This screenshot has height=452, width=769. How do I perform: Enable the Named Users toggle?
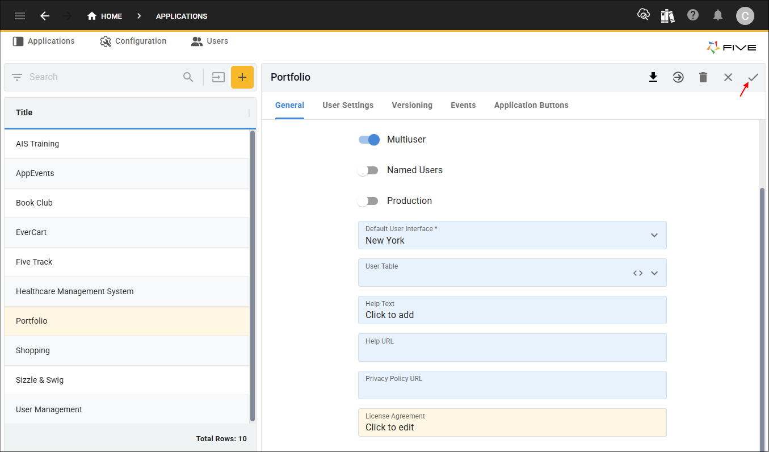pyautogui.click(x=368, y=170)
